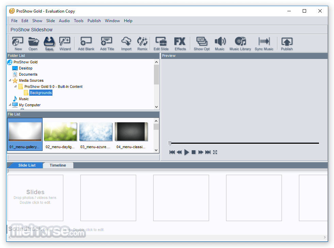Select Desktop in the Folder List
The height and width of the screenshot is (248, 334).
click(x=26, y=68)
